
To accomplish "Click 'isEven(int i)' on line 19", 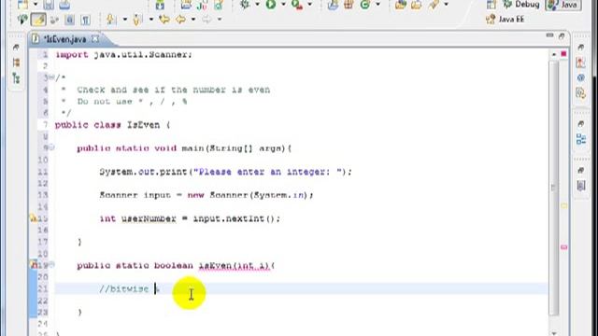I will click(234, 265).
